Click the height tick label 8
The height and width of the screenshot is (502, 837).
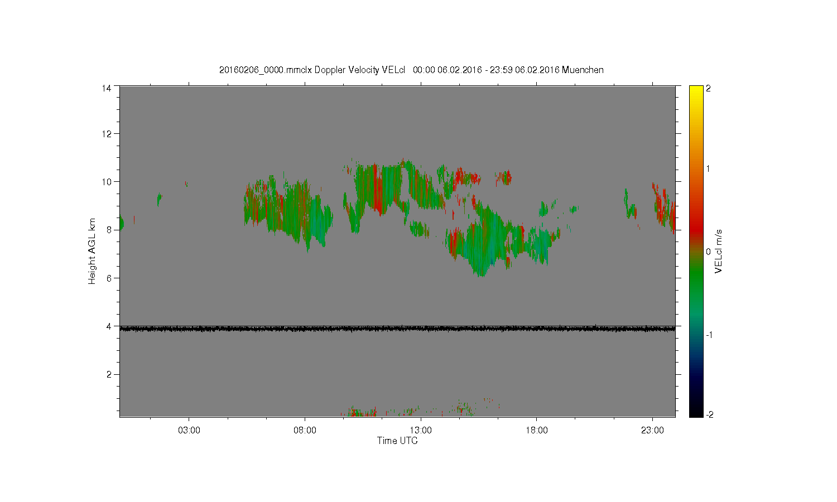pos(109,230)
